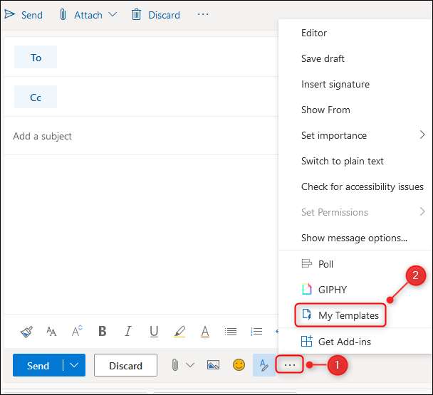Image resolution: width=433 pixels, height=395 pixels.
Task: Click the bulleted list icon
Action: point(231,332)
